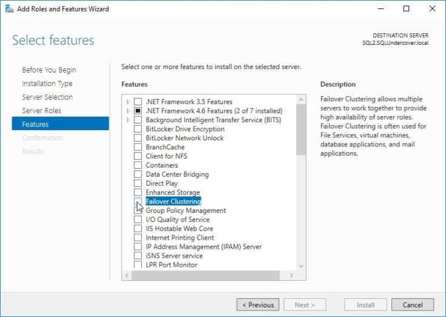Image resolution: width=446 pixels, height=317 pixels.
Task: Check the iSNS Server service checkbox
Action: (138, 256)
